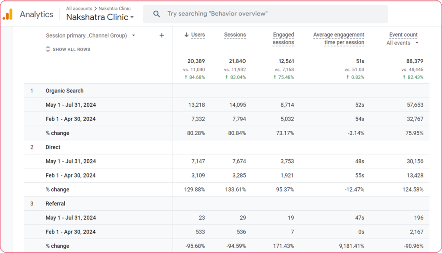Select the Organic Search row
This screenshot has width=442, height=253.
coord(64,91)
